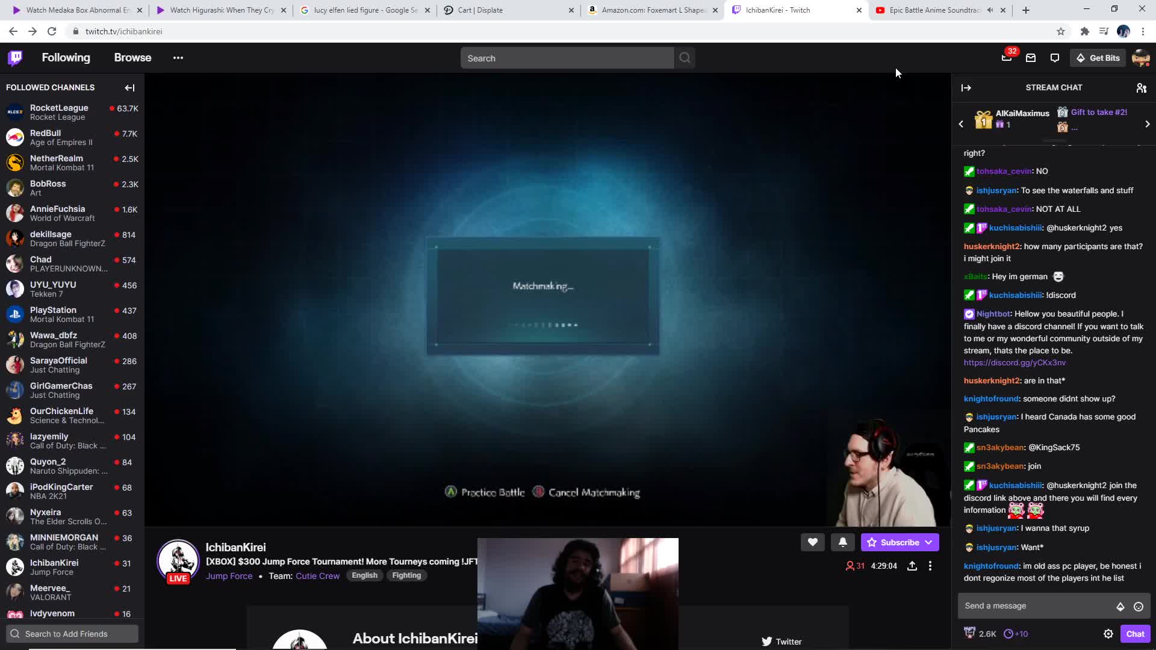Open dekillsage channel in sidebar
This screenshot has height=650, width=1156.
(72, 239)
